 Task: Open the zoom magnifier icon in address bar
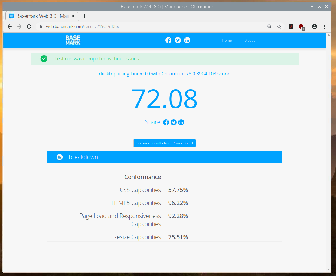click(269, 27)
